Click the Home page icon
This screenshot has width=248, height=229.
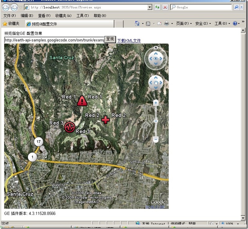tap(137, 23)
